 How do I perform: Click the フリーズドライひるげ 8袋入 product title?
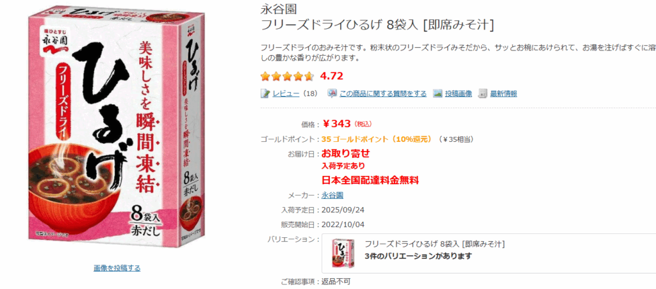coord(377,25)
